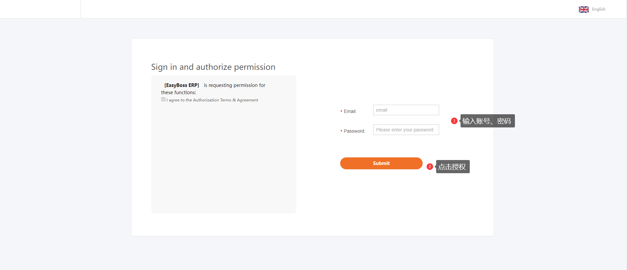Click into the Password input field
The image size is (627, 270).
(x=406, y=130)
